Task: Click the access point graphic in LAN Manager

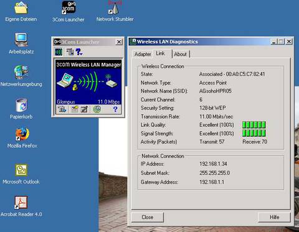Action: (111, 81)
